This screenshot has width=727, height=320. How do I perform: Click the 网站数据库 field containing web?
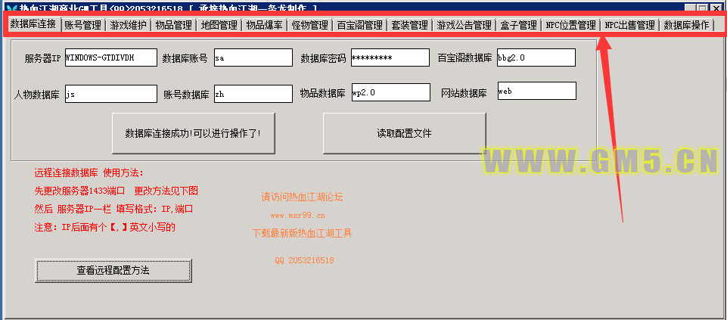536,91
